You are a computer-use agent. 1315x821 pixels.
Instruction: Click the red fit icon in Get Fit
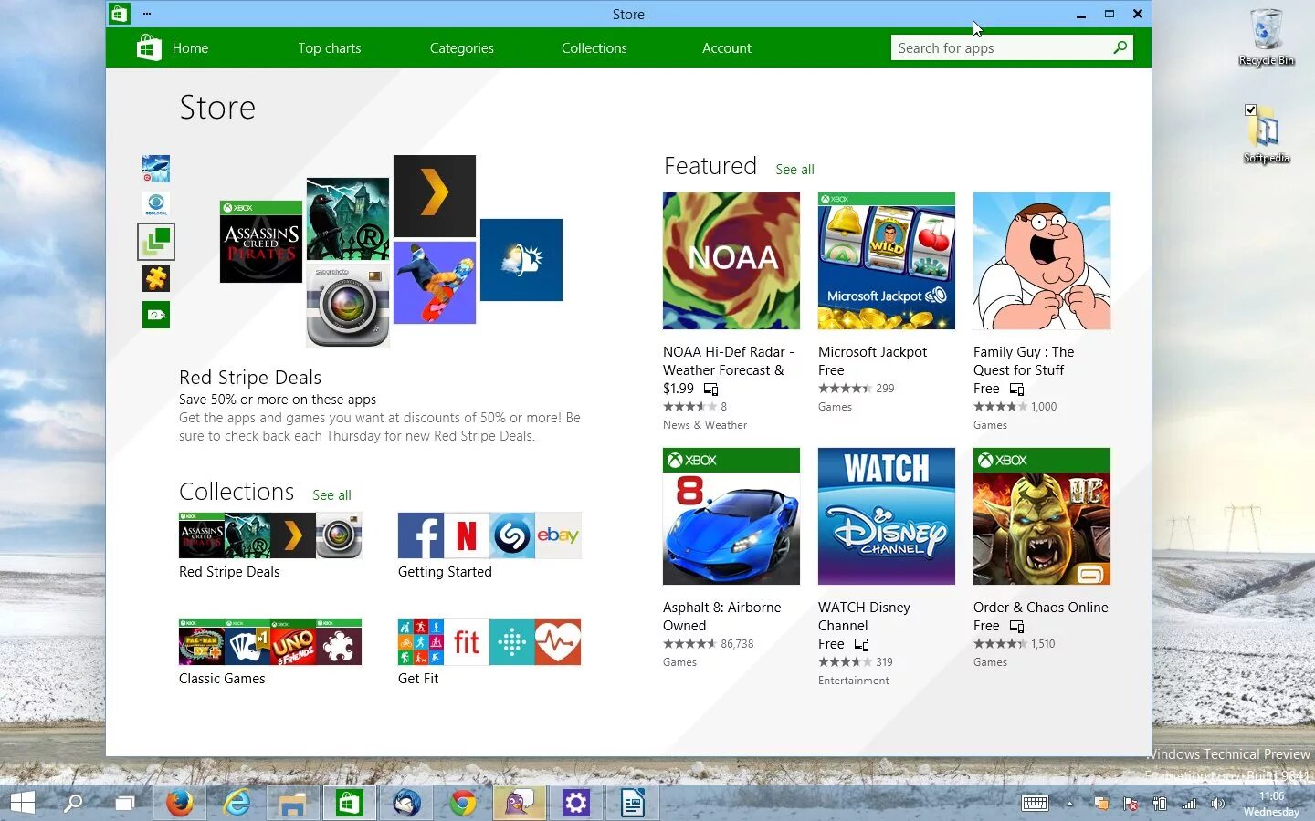[467, 642]
